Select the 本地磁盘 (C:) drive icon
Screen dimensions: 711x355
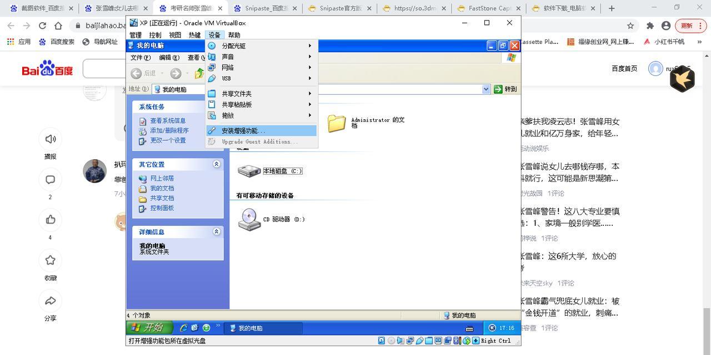point(249,171)
